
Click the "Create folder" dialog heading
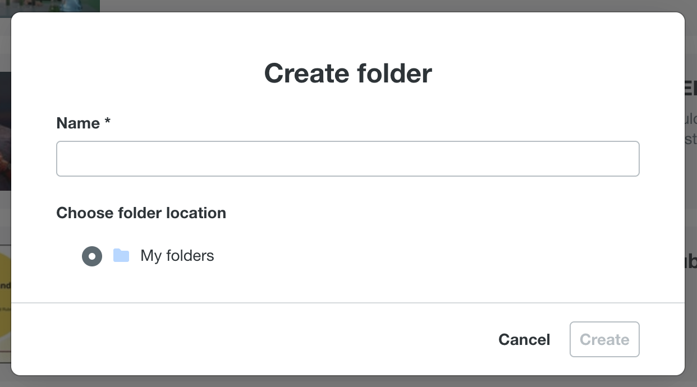(348, 73)
